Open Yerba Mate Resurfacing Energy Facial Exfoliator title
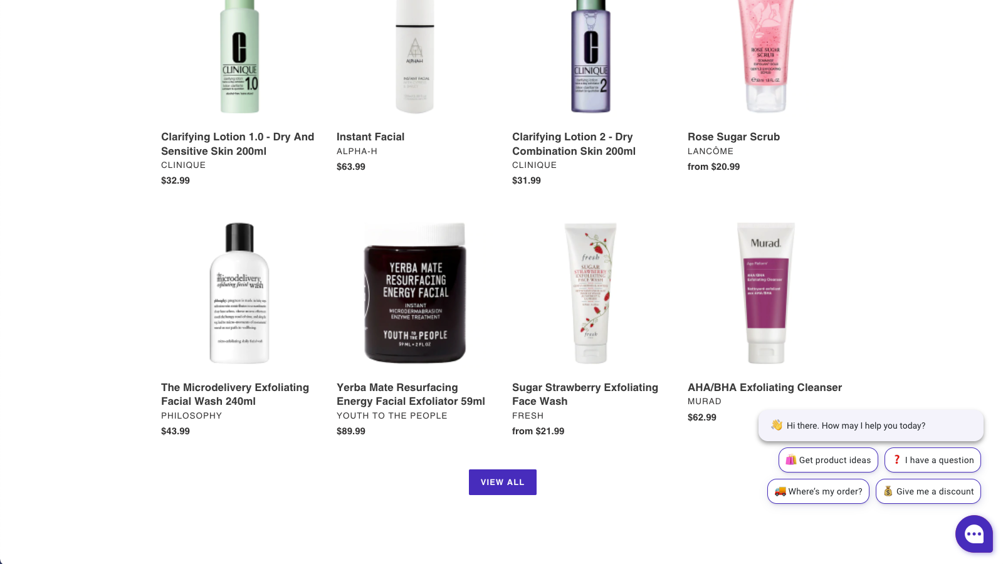 (411, 394)
